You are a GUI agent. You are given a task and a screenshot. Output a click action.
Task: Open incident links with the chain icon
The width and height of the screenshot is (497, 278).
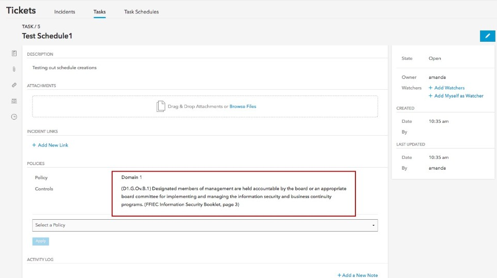pyautogui.click(x=14, y=85)
